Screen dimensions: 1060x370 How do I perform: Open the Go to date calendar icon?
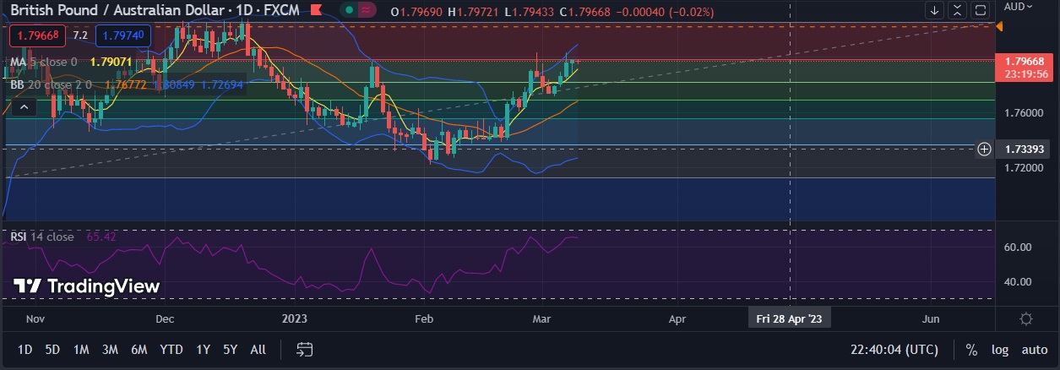point(305,350)
